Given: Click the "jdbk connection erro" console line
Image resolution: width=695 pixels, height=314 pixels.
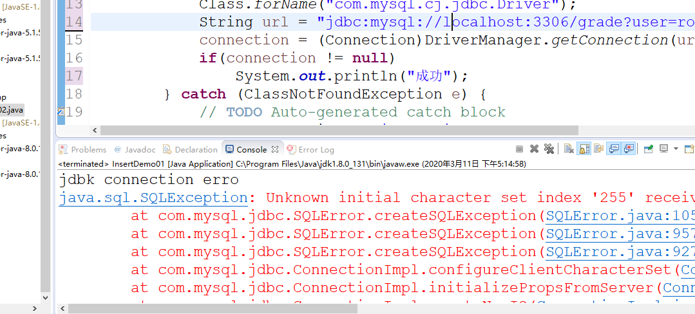Looking at the screenshot, I should pos(149,180).
